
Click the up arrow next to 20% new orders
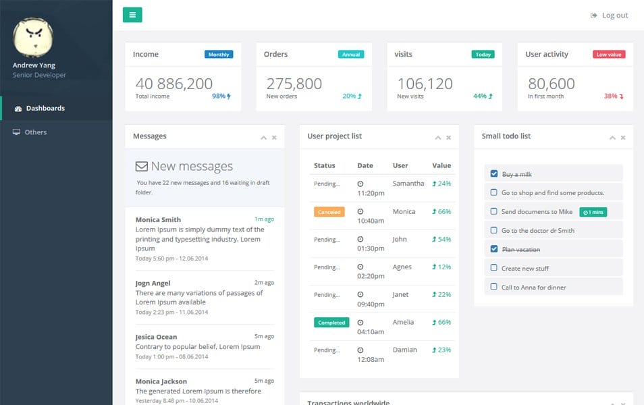coord(360,96)
